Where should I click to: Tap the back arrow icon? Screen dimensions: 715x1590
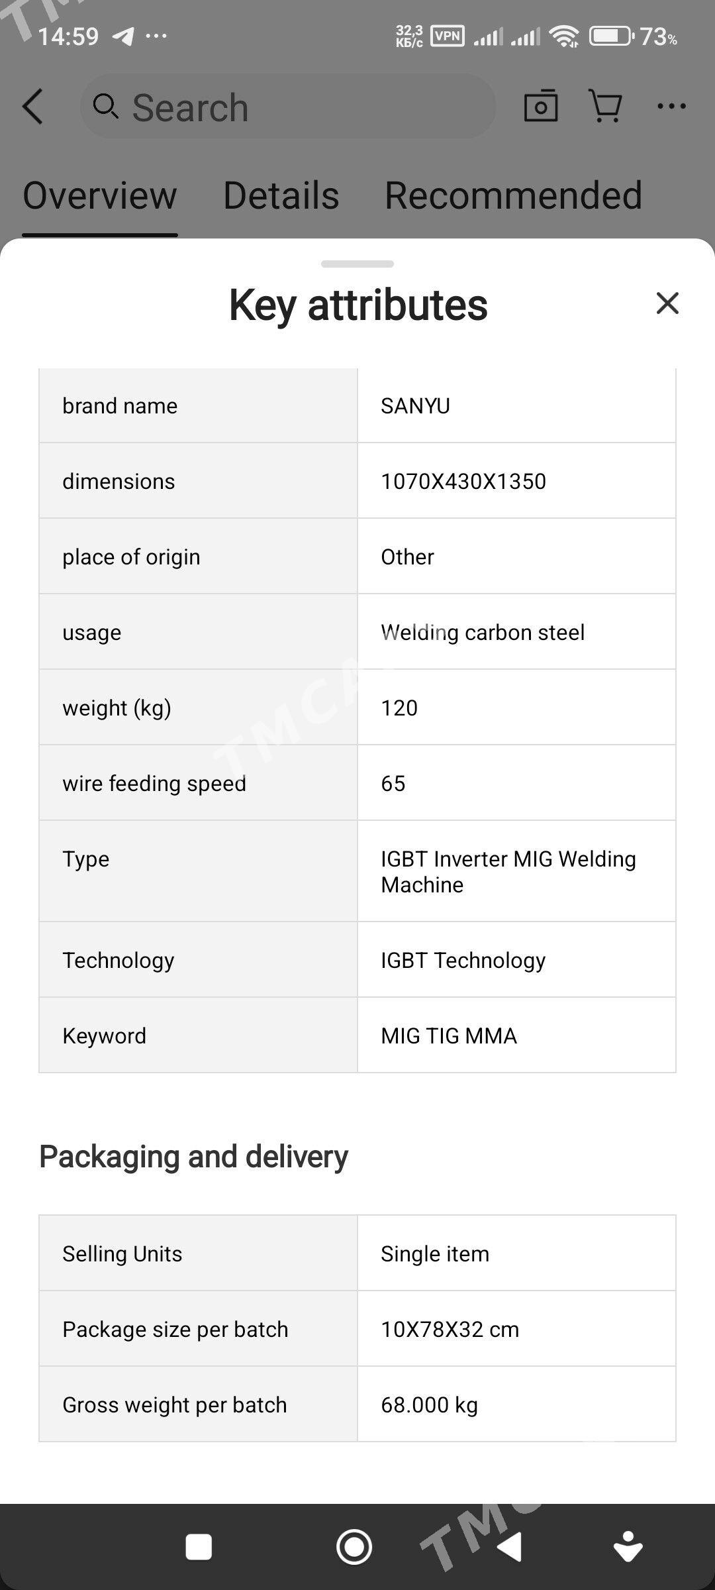tap(32, 107)
